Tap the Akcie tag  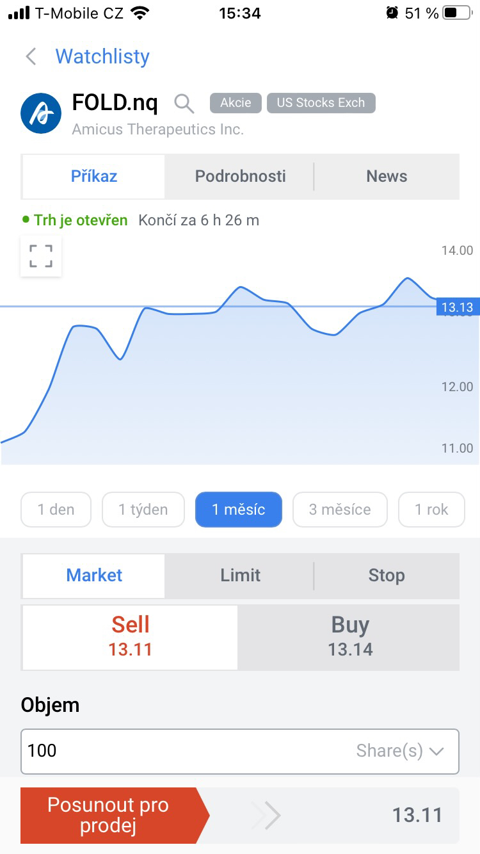[x=236, y=102]
